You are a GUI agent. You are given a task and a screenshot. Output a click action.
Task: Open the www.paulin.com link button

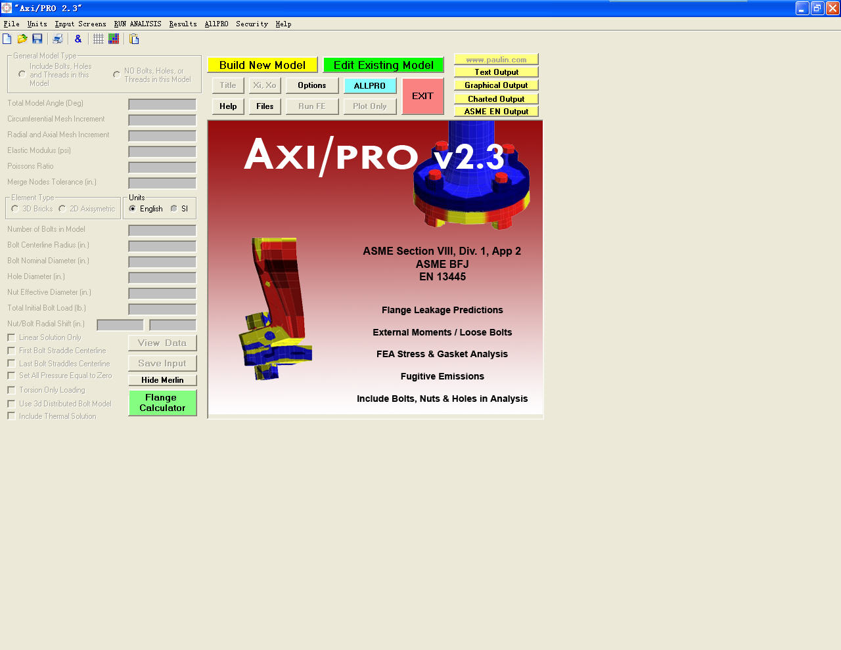pos(496,59)
